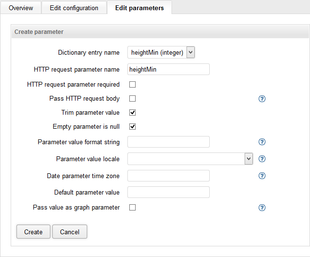Enable HTTP request parameter required checkbox
The image size is (310, 257).
tap(132, 85)
